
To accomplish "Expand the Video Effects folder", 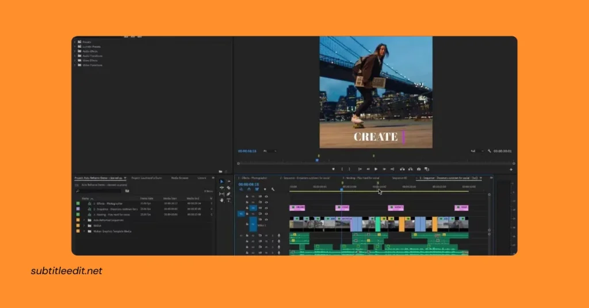I will point(75,60).
